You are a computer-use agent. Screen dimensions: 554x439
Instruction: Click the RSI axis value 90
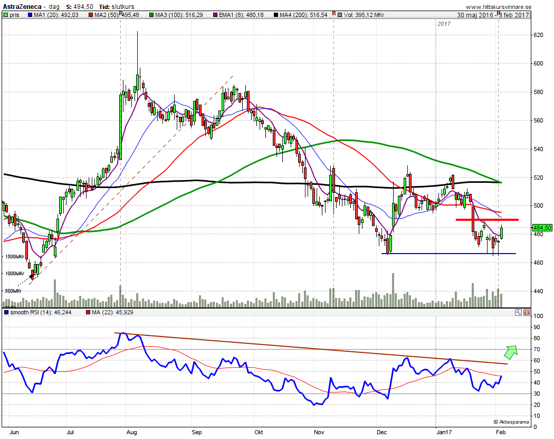537,327
